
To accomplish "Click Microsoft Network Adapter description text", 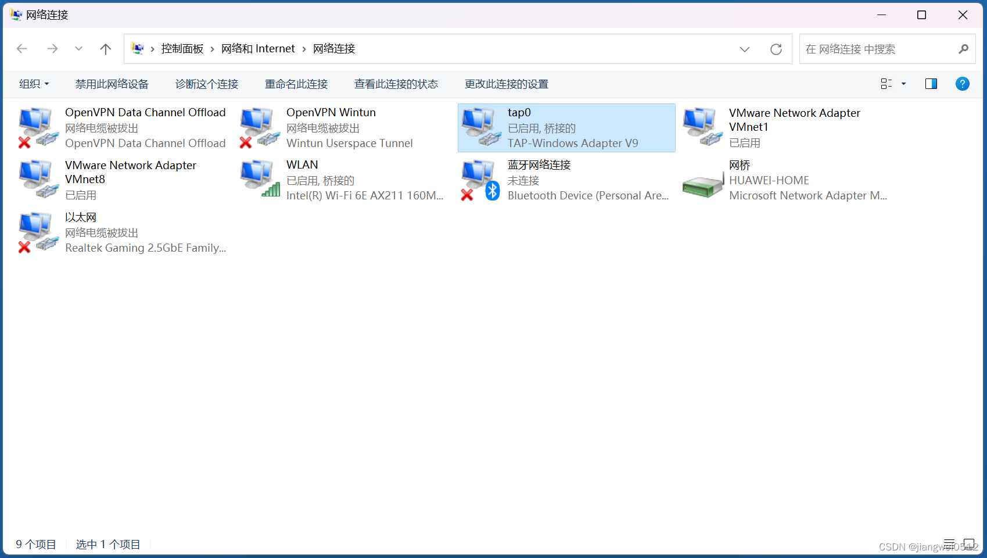I will click(x=808, y=195).
